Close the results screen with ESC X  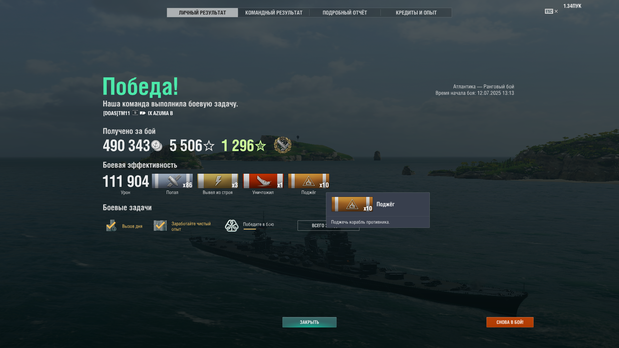click(x=551, y=11)
